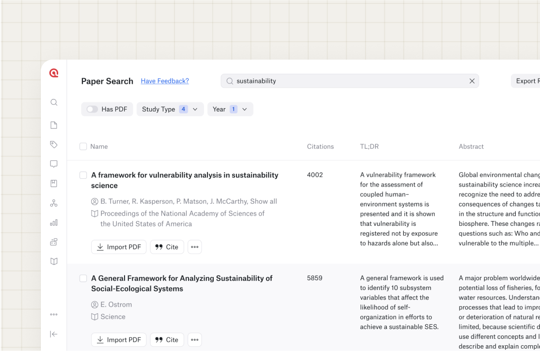Viewport: 540px width, 351px height.
Task: Tick the checkbox for the Ostrom Social-Ecological Systems paper
Action: coord(83,278)
